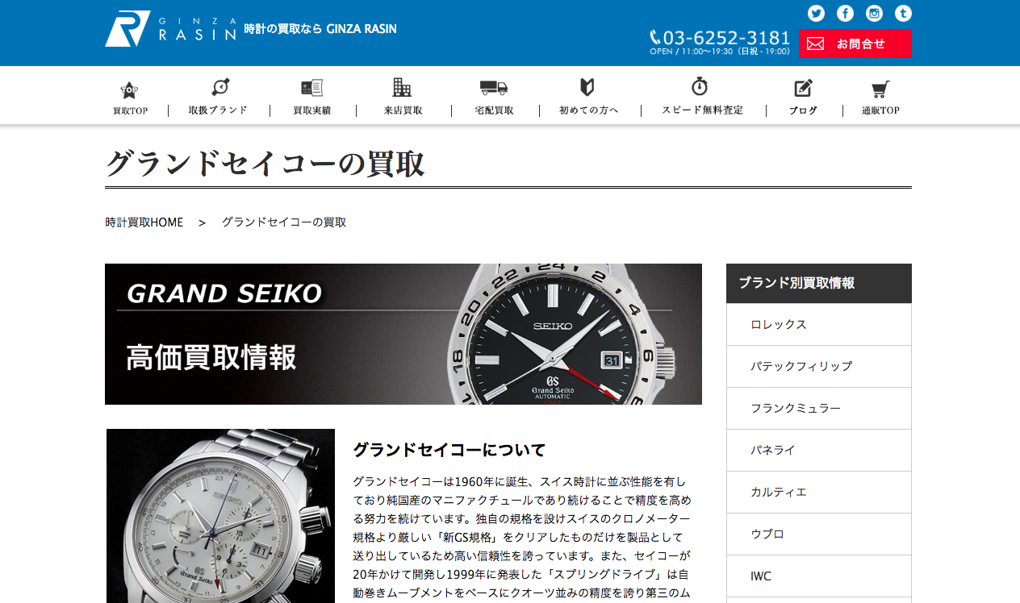This screenshot has width=1020, height=603.
Task: Go to 通販TOP shopping cart icon
Action: click(880, 89)
